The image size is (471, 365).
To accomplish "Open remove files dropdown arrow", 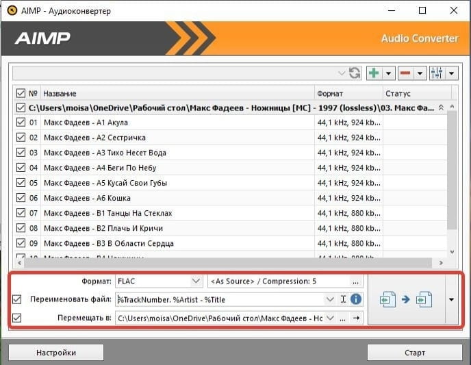I will tap(420, 73).
